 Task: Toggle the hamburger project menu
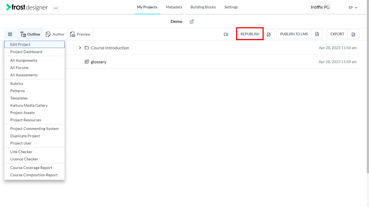click(10, 34)
